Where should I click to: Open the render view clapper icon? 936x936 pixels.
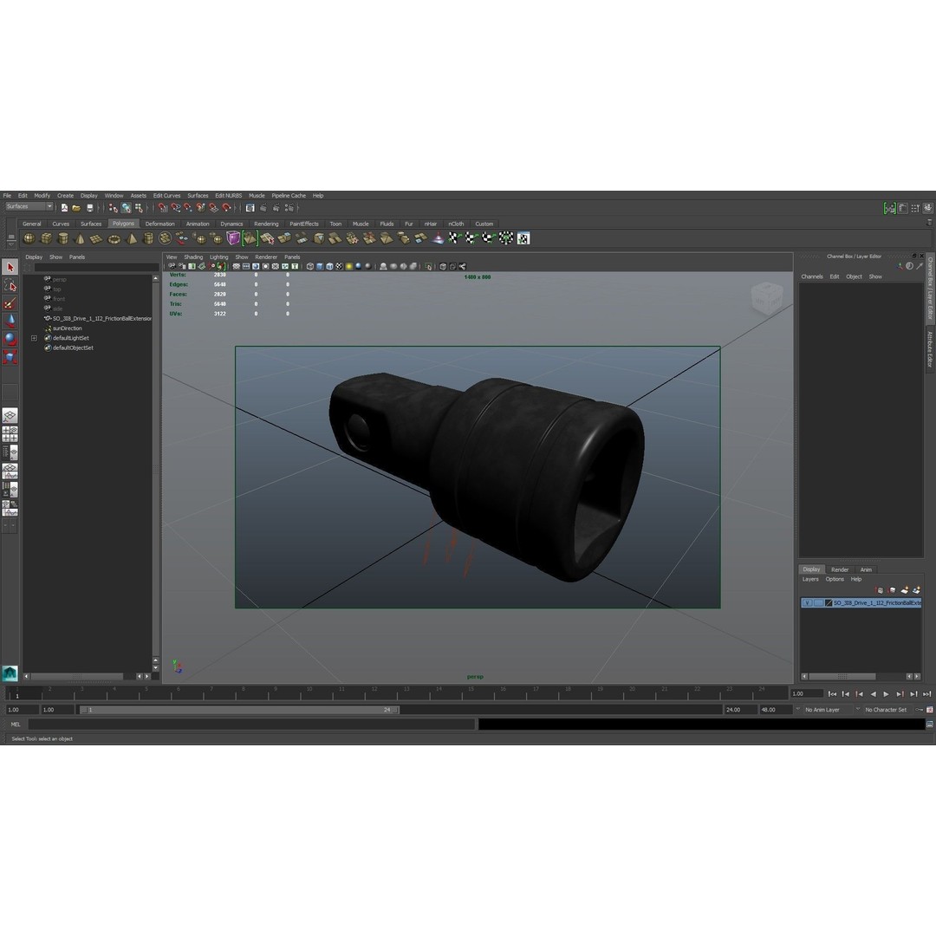tap(263, 208)
